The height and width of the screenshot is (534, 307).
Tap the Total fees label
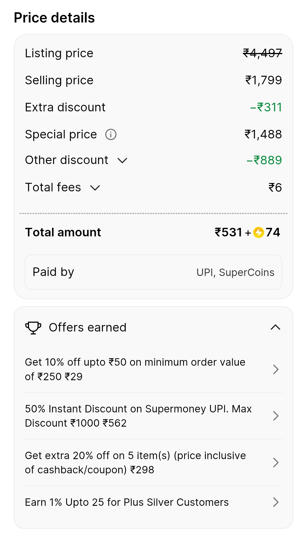click(x=53, y=187)
